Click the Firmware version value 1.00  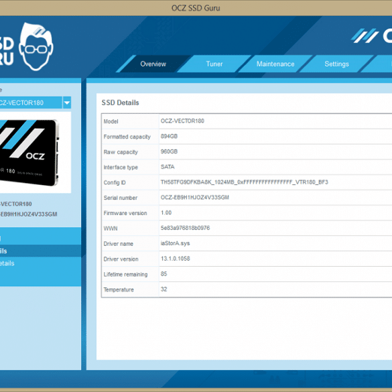(166, 212)
